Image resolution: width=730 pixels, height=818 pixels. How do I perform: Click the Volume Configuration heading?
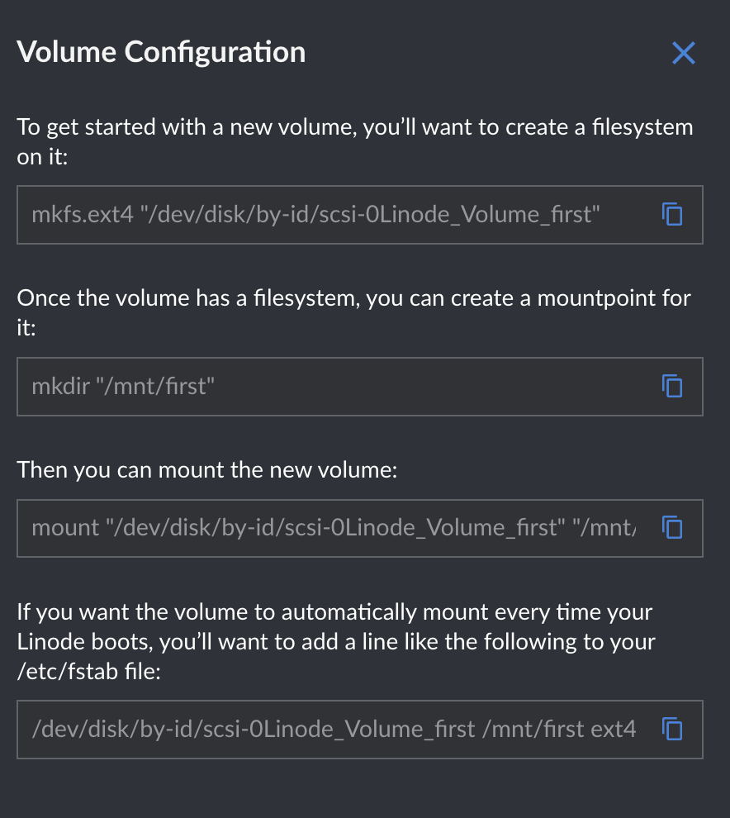[161, 53]
